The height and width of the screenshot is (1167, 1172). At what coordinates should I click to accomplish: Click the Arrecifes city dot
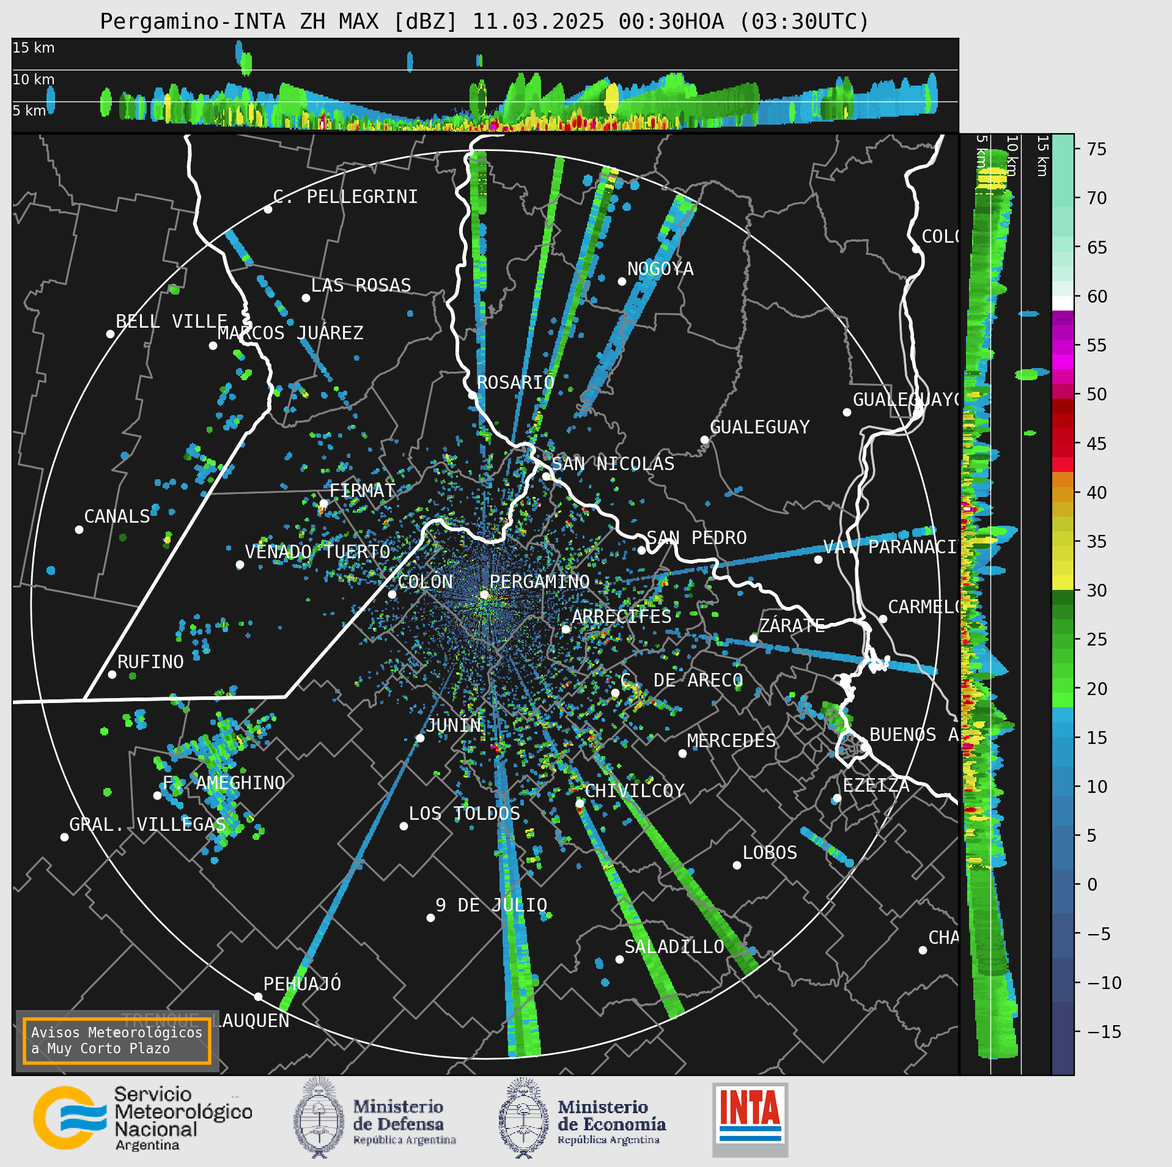tap(566, 629)
